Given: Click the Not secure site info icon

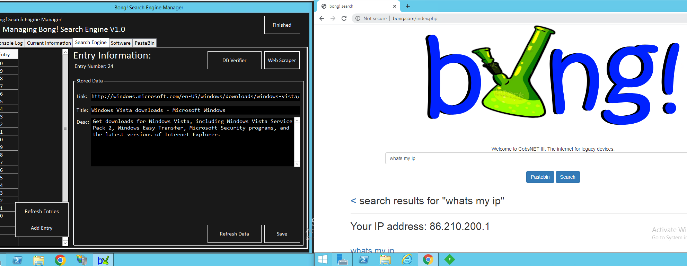Looking at the screenshot, I should [x=358, y=18].
